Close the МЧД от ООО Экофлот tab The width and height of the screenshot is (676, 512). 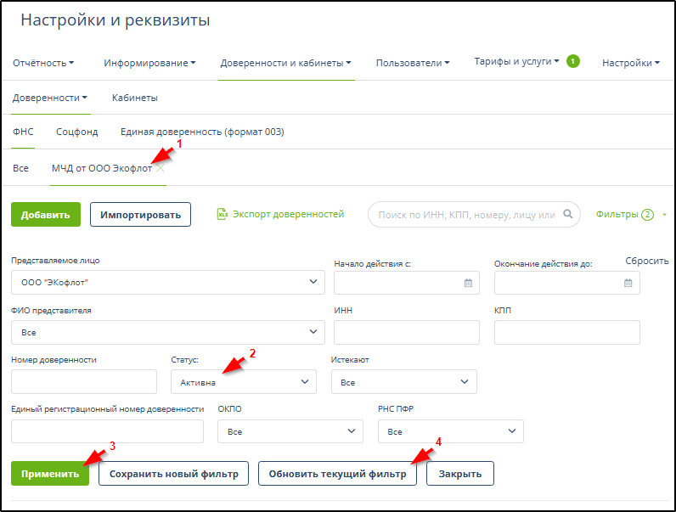pyautogui.click(x=161, y=168)
